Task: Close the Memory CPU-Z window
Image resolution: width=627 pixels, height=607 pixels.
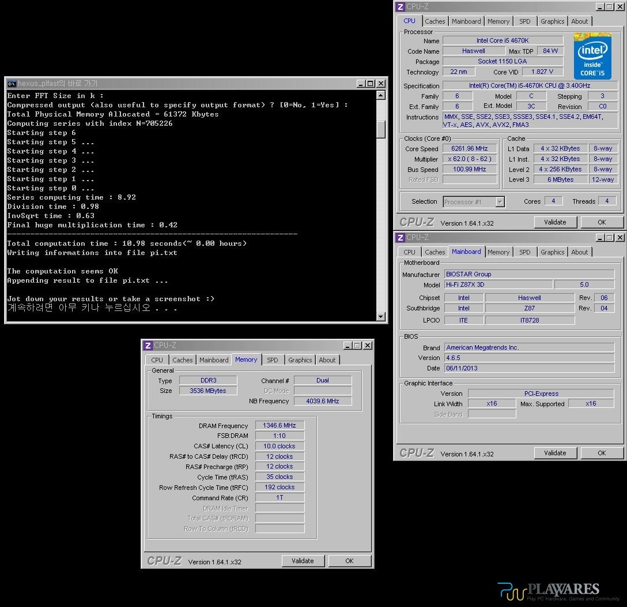Action: pyautogui.click(x=368, y=346)
